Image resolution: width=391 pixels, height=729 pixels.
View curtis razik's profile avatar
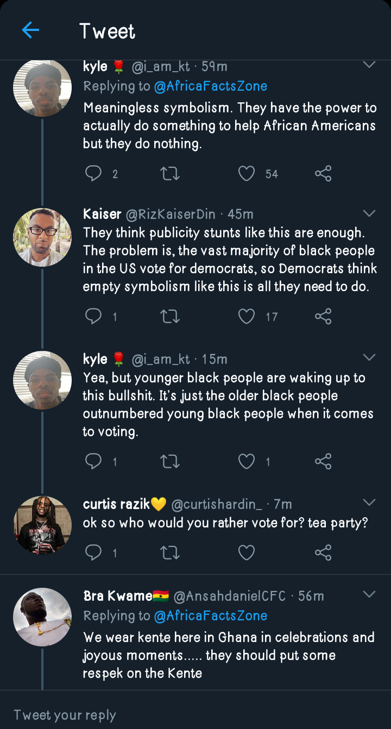click(x=42, y=524)
